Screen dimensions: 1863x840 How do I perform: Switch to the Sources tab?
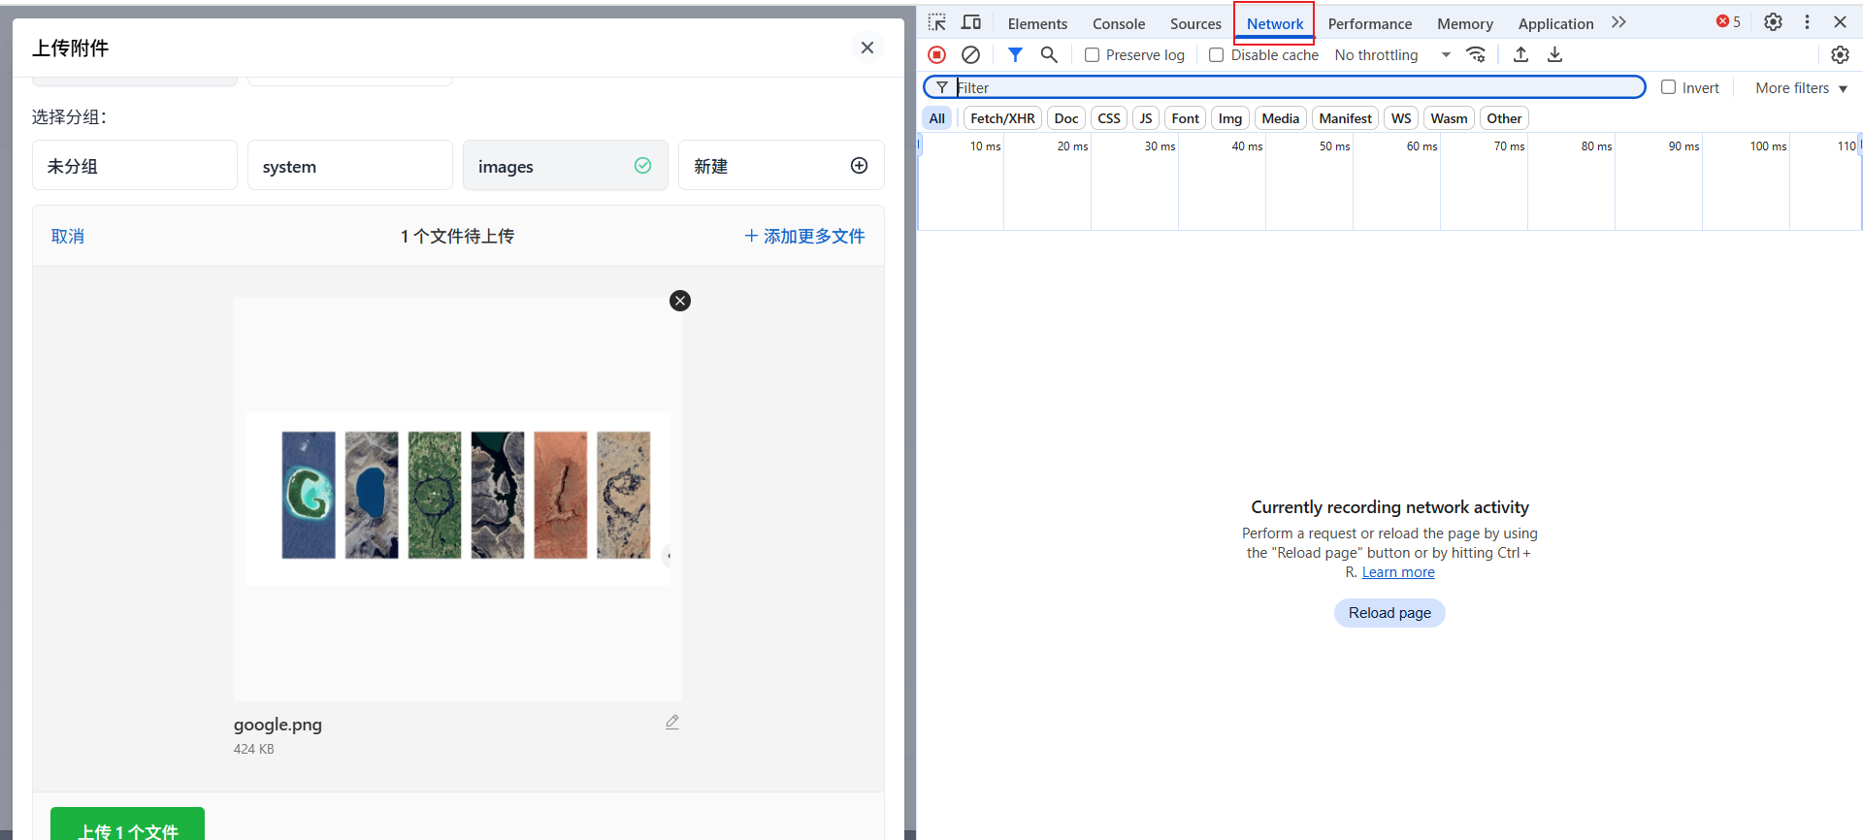click(x=1195, y=23)
